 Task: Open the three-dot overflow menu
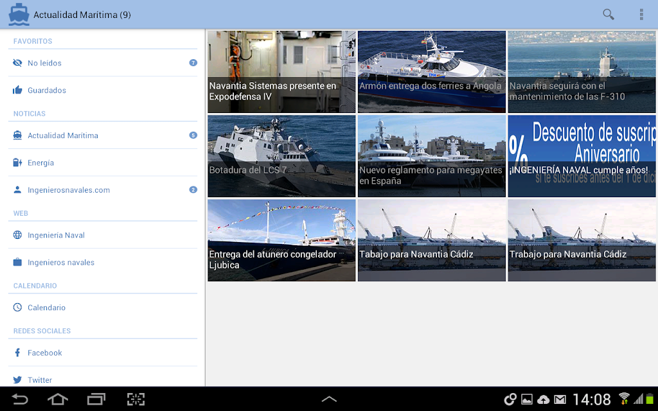(641, 14)
